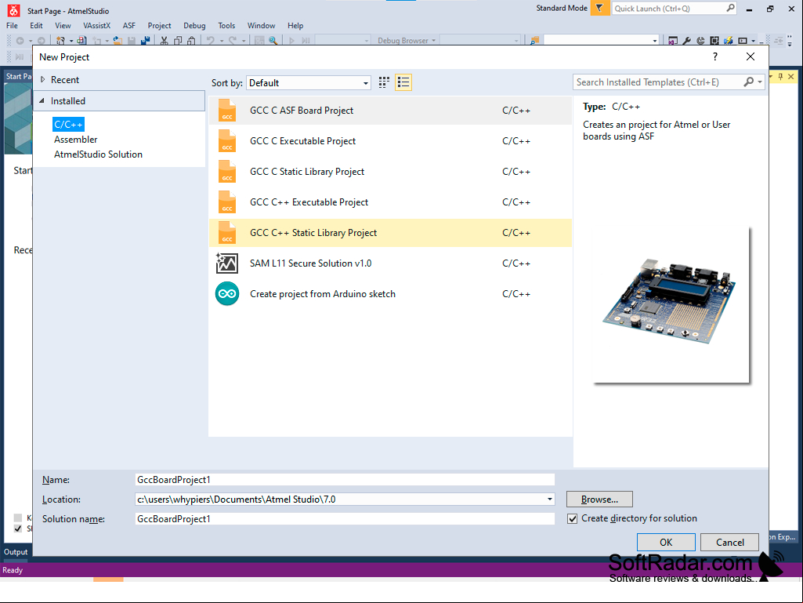Click the Paste toolbar icon
The height and width of the screenshot is (603, 803).
pyautogui.click(x=191, y=41)
